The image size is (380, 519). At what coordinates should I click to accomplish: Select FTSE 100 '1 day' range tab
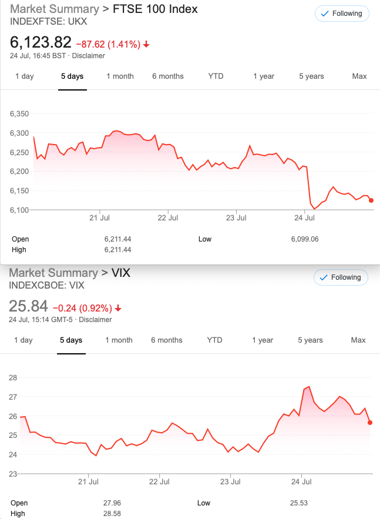[25, 76]
